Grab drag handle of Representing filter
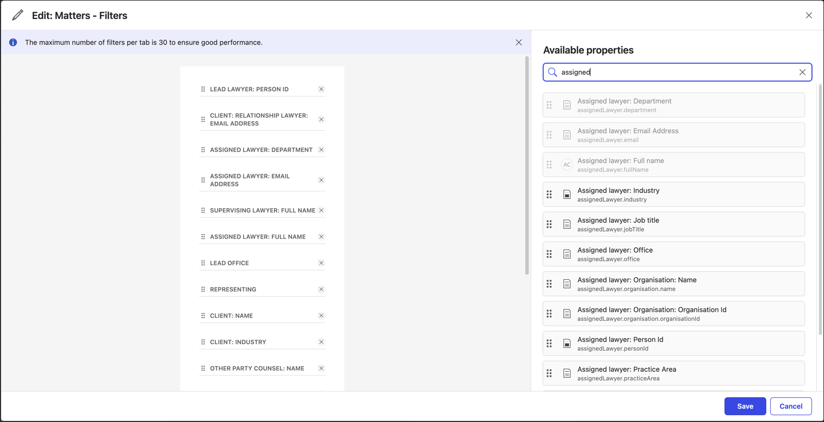 (203, 289)
